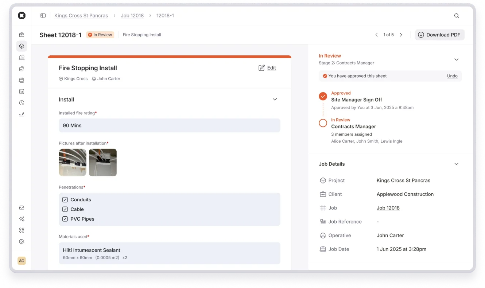485x288 pixels.
Task: Click the Applewood Construction client value
Action: [405, 194]
